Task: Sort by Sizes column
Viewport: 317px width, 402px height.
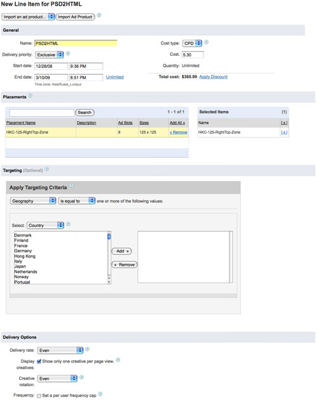Action: pos(144,123)
